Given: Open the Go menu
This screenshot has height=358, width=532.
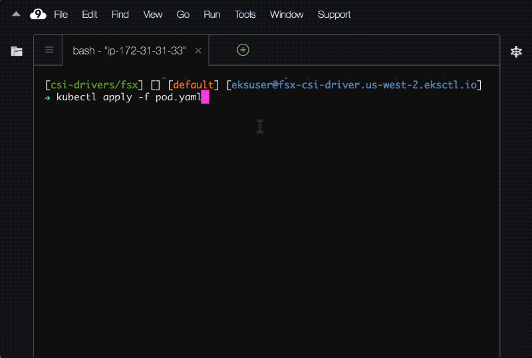Looking at the screenshot, I should [183, 15].
